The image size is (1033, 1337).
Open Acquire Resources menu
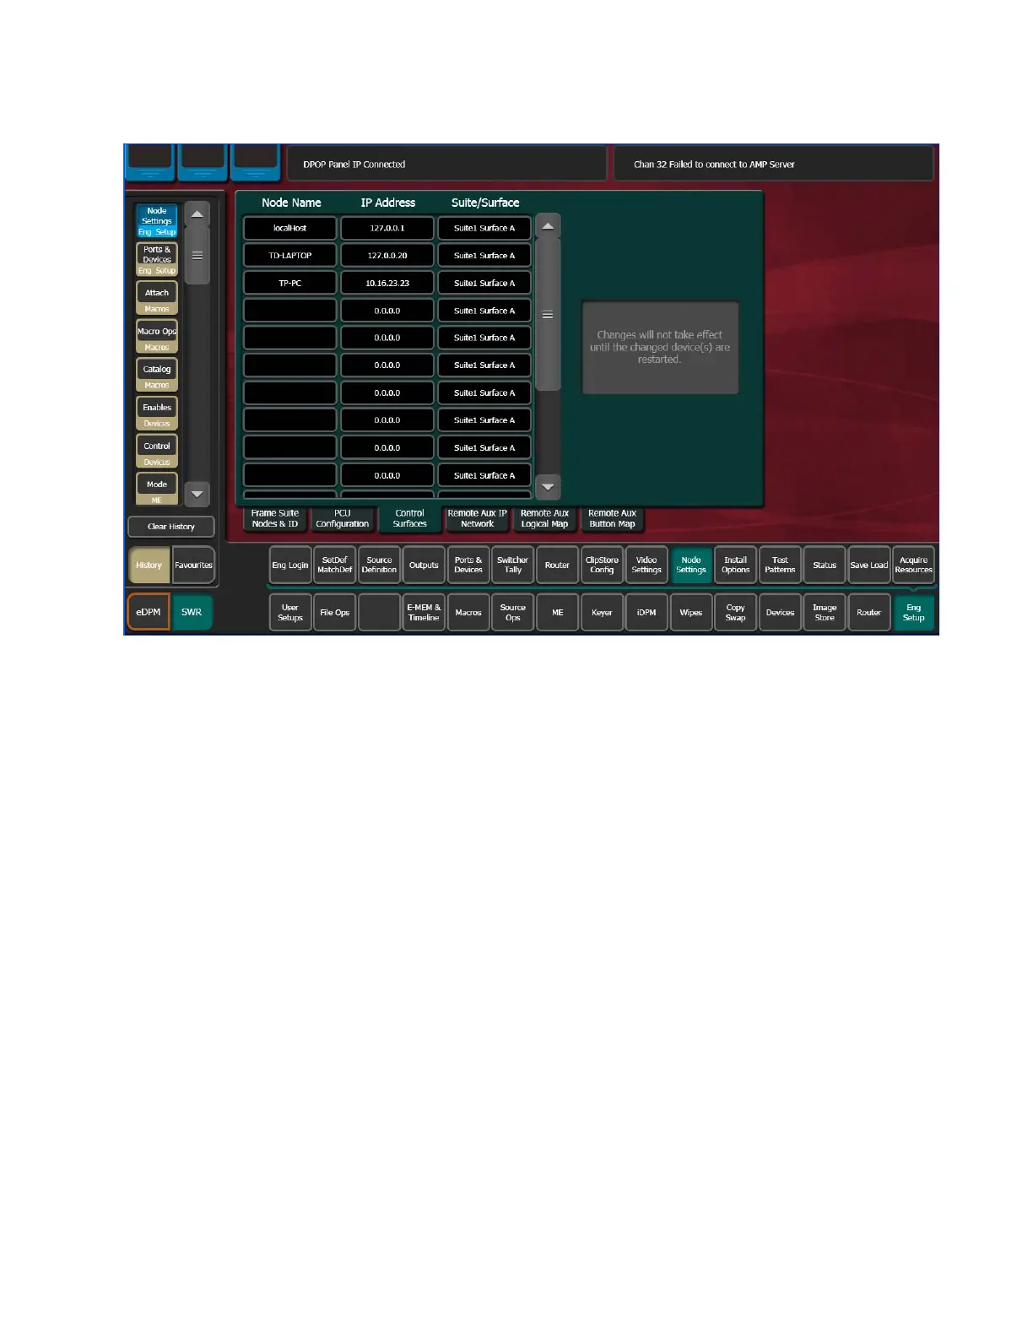click(x=914, y=565)
